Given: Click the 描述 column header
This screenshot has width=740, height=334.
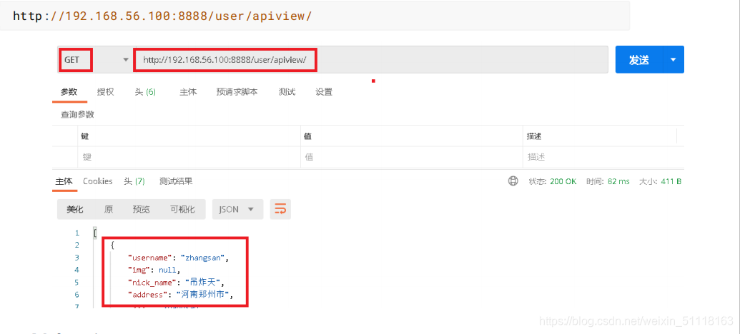Looking at the screenshot, I should 534,136.
